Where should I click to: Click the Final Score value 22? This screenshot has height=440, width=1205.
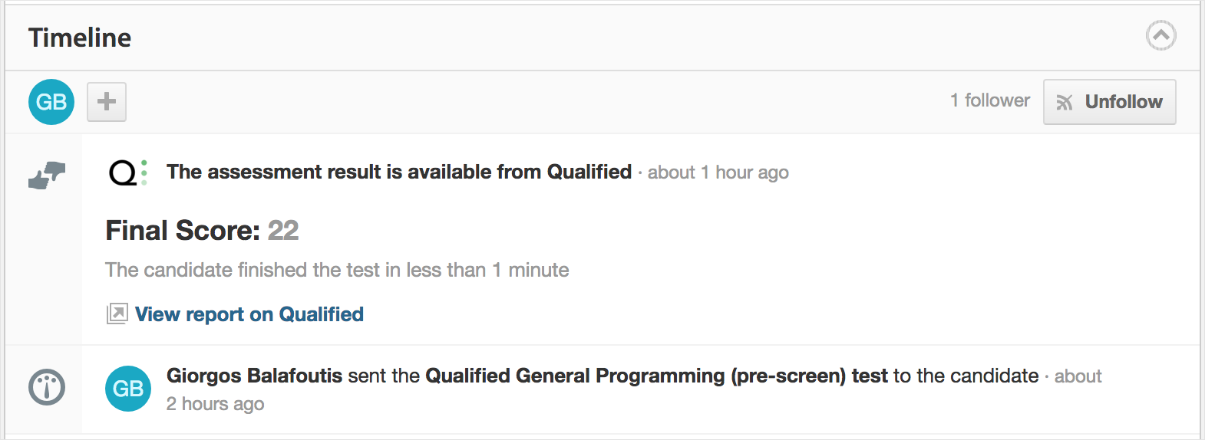pos(283,230)
